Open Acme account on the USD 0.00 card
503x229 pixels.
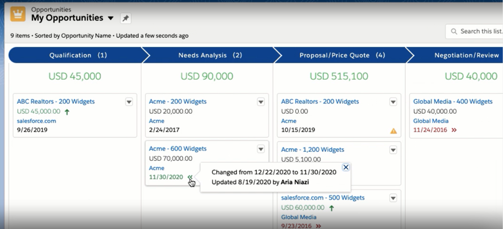[x=289, y=121]
